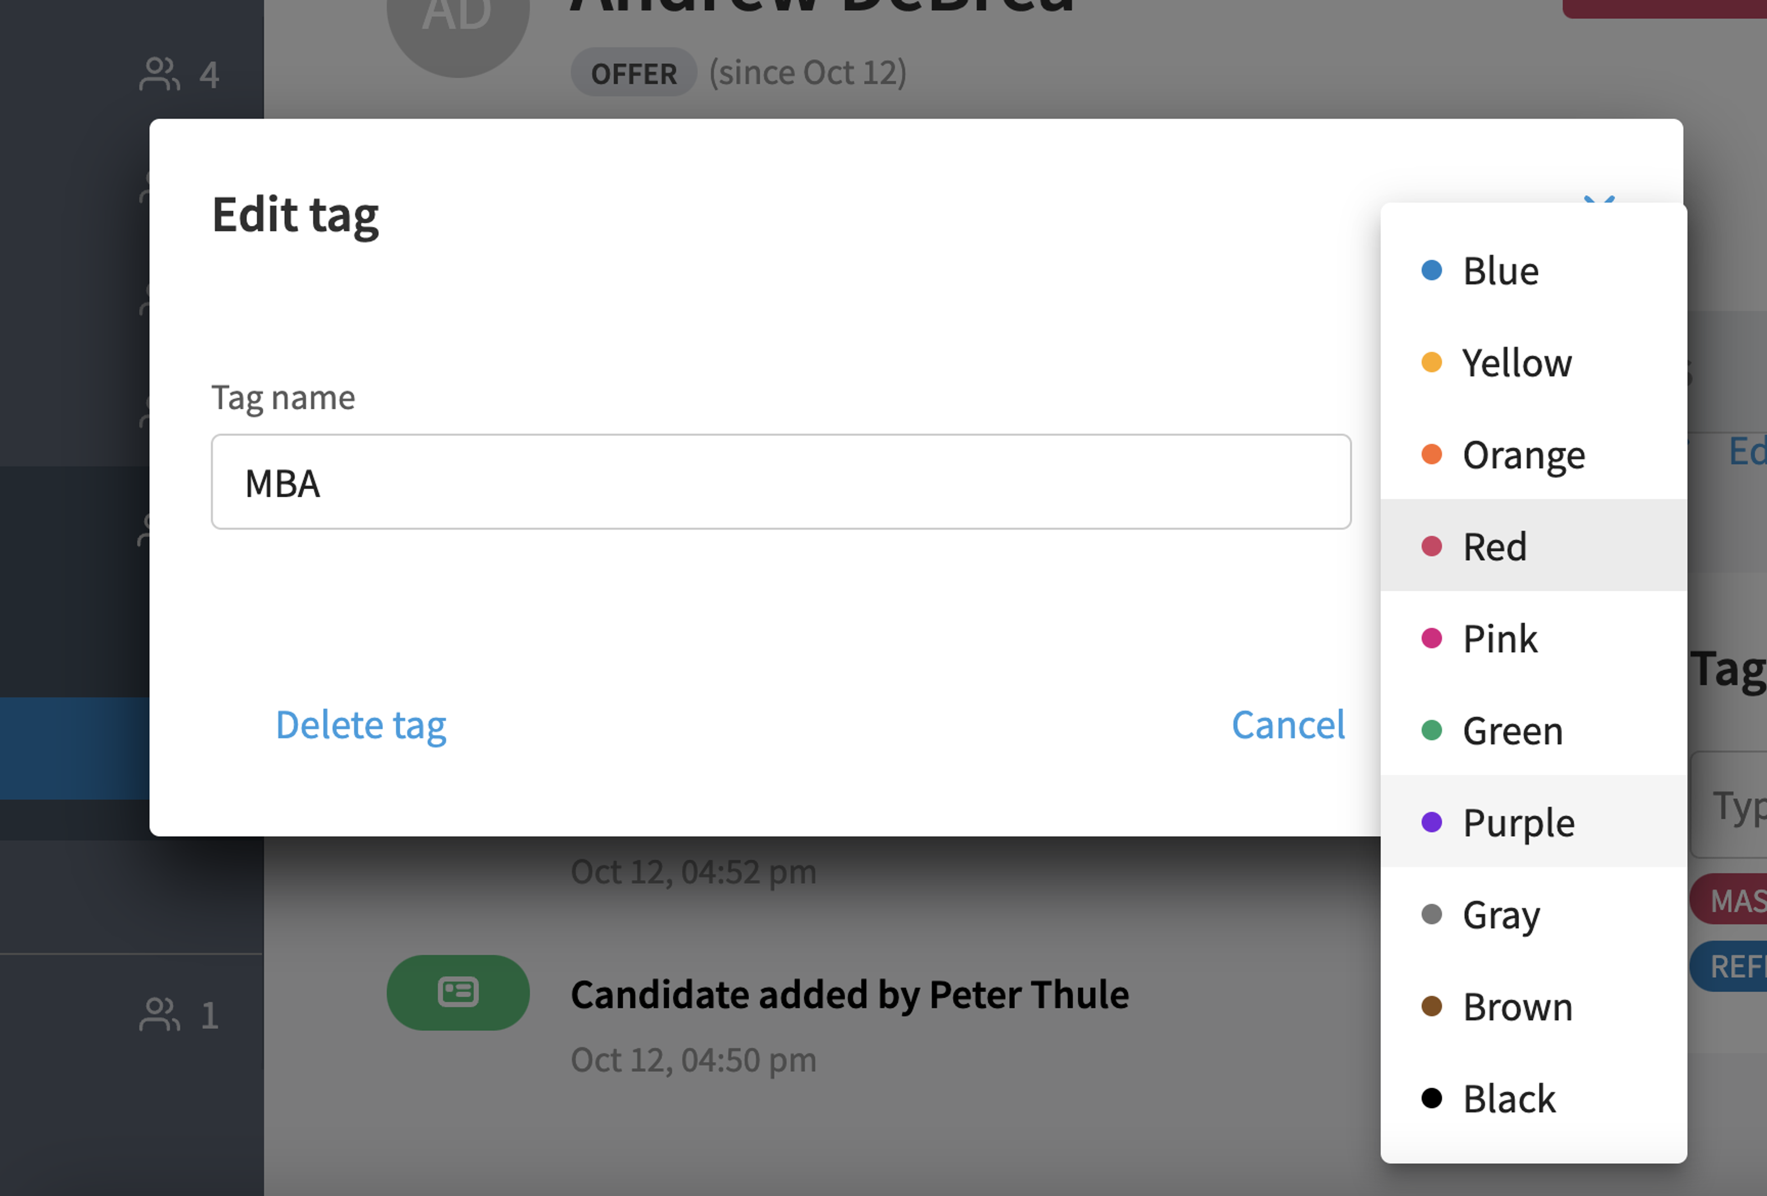
Task: Select the Blue color option
Action: pyautogui.click(x=1533, y=270)
